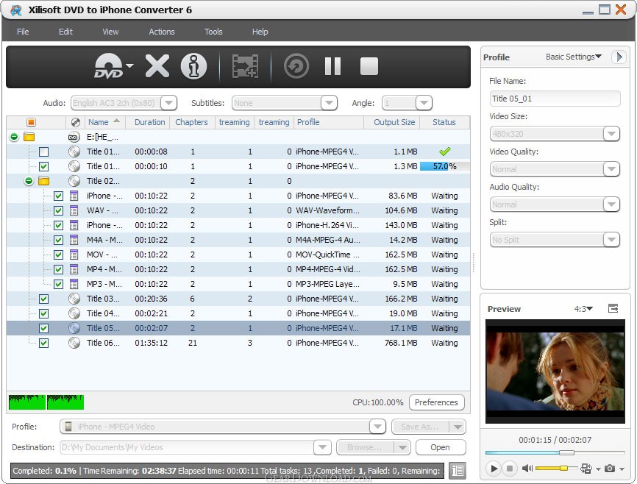Image resolution: width=637 pixels, height=484 pixels.
Task: Expand profile panel with arrow button
Action: pos(619,57)
